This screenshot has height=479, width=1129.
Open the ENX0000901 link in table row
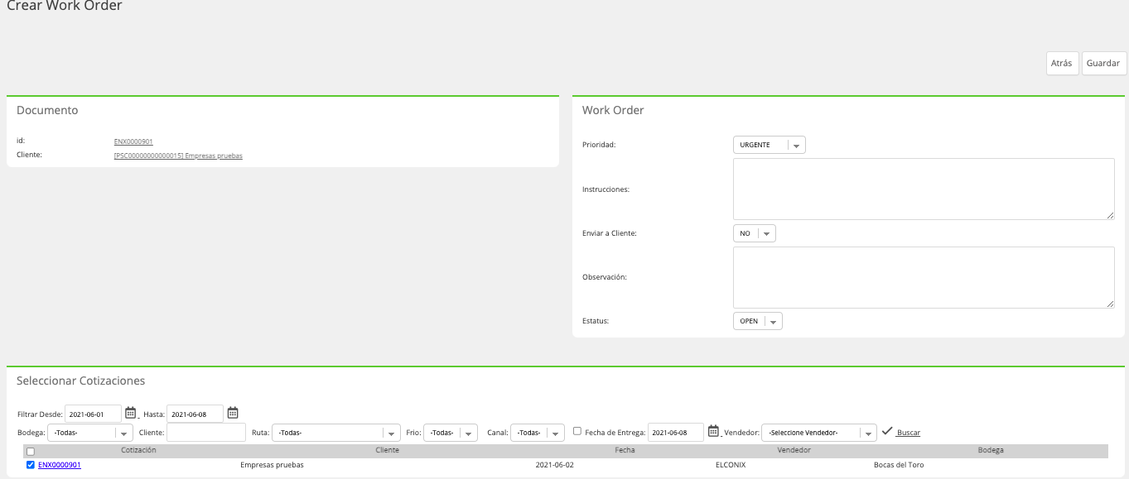(60, 465)
